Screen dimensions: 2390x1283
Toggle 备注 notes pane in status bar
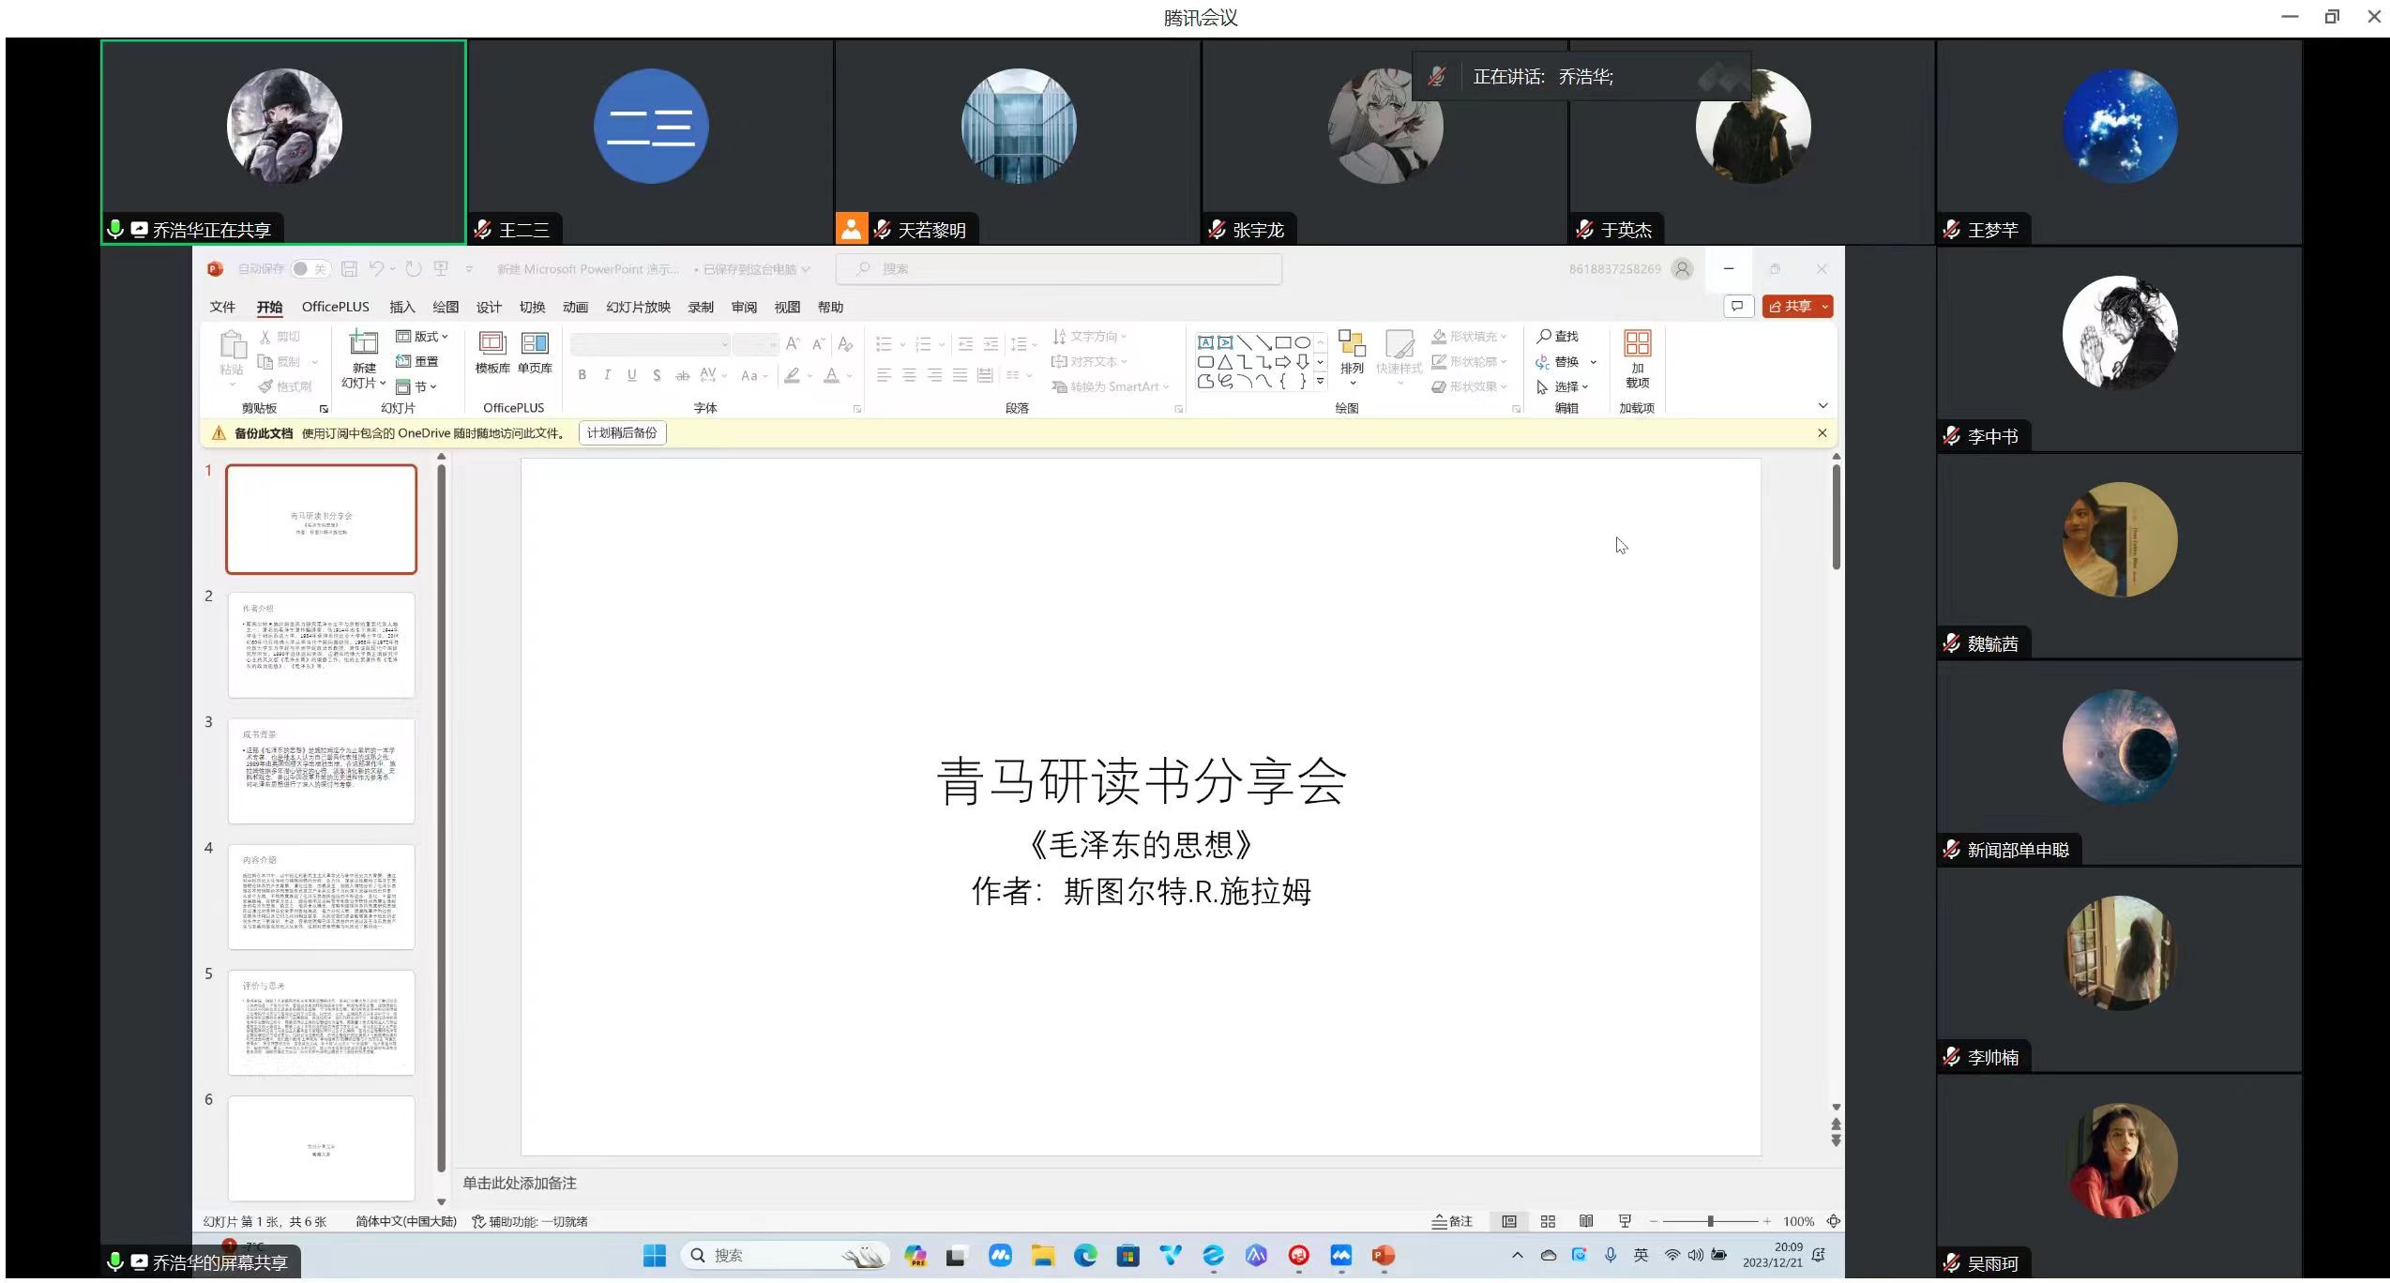tap(1452, 1221)
